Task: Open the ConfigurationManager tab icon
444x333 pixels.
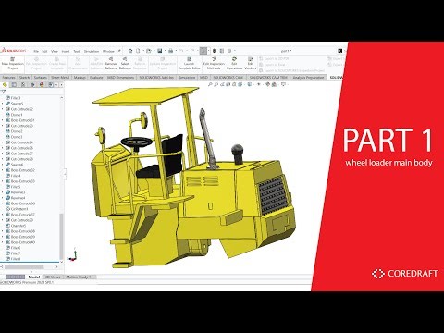Action: pyautogui.click(x=23, y=84)
